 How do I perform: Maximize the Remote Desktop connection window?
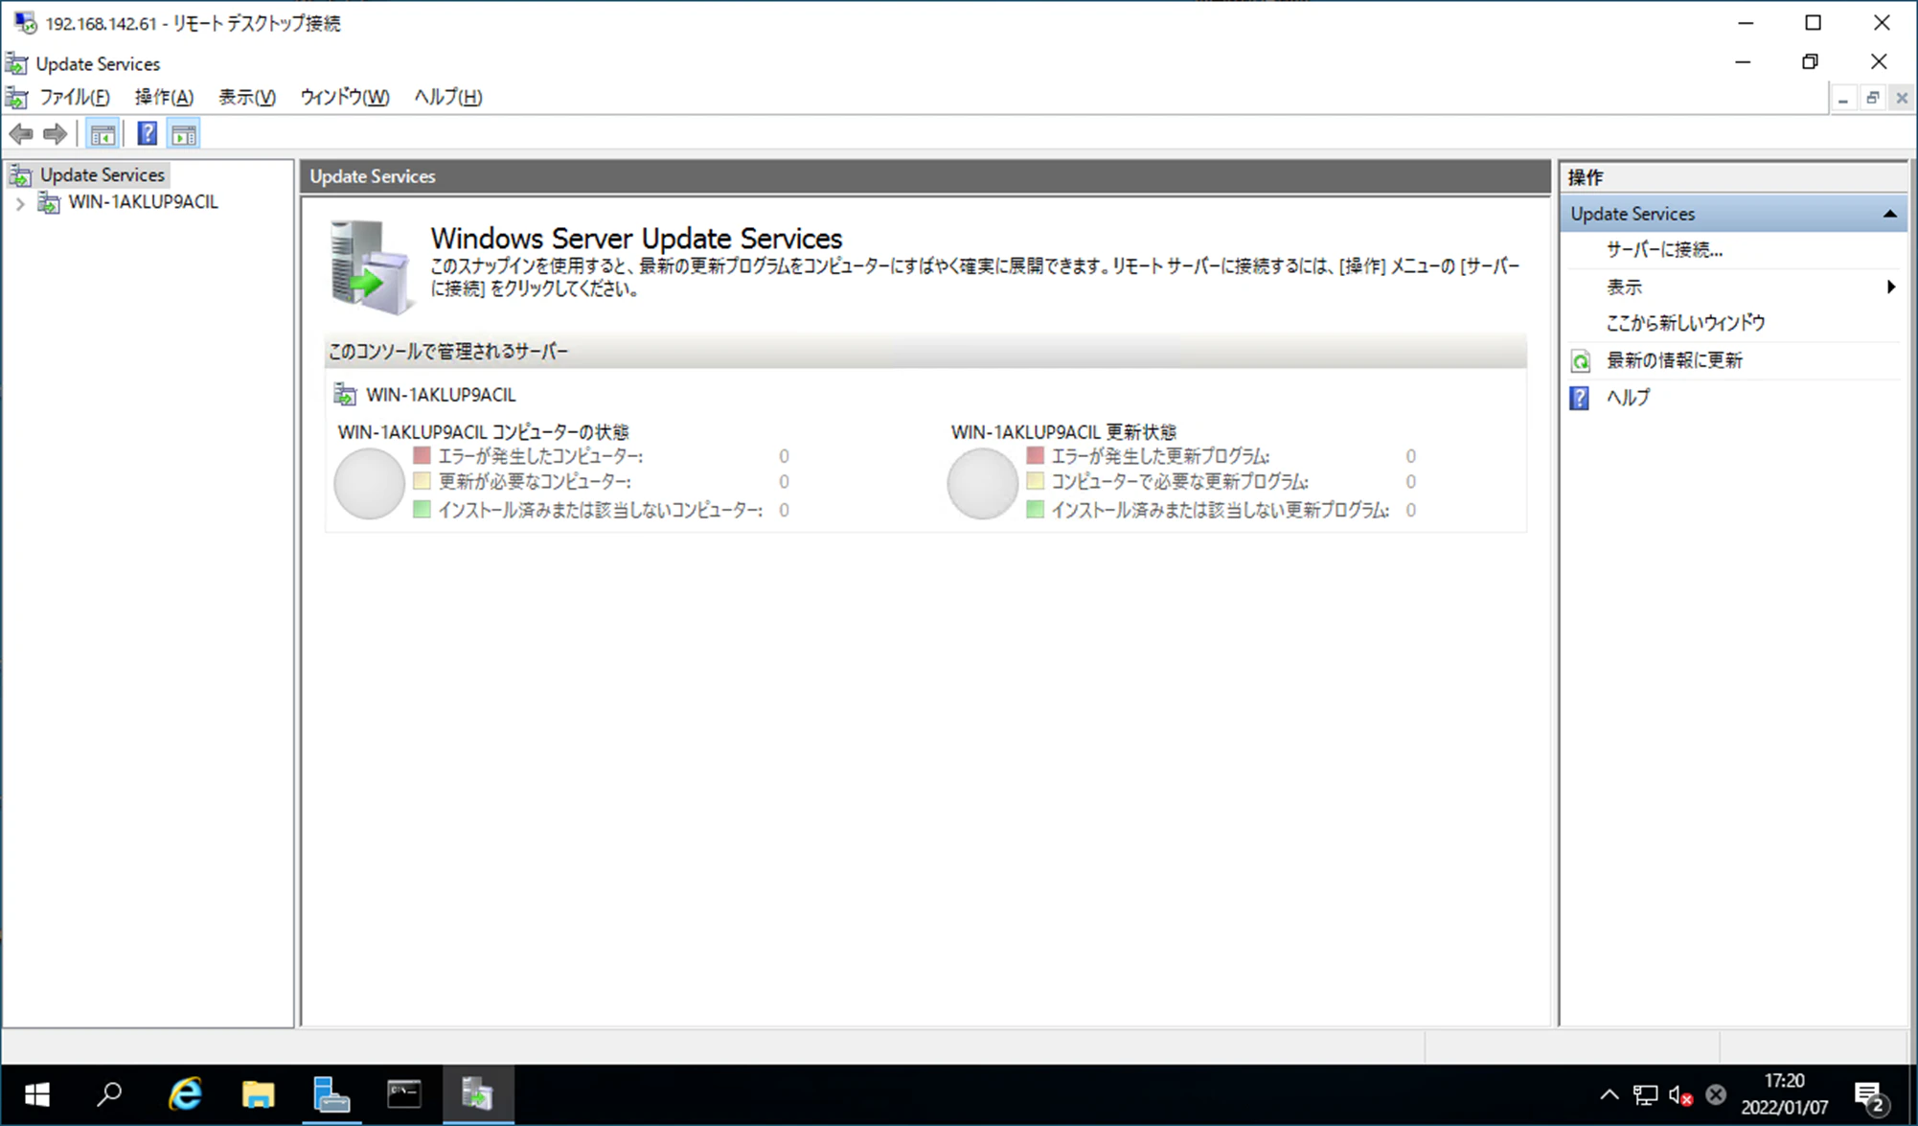1813,23
